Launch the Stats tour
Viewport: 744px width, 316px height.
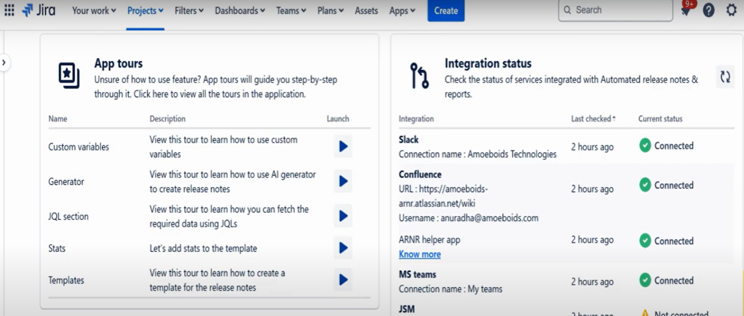pyautogui.click(x=343, y=248)
